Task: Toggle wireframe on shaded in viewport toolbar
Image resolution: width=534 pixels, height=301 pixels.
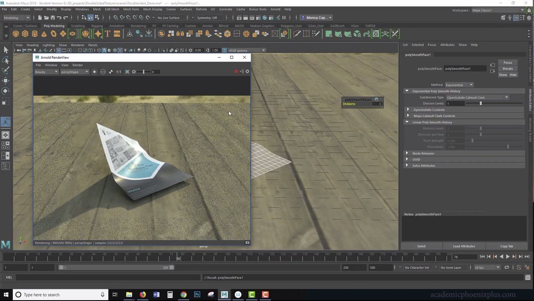Action: 114,50
